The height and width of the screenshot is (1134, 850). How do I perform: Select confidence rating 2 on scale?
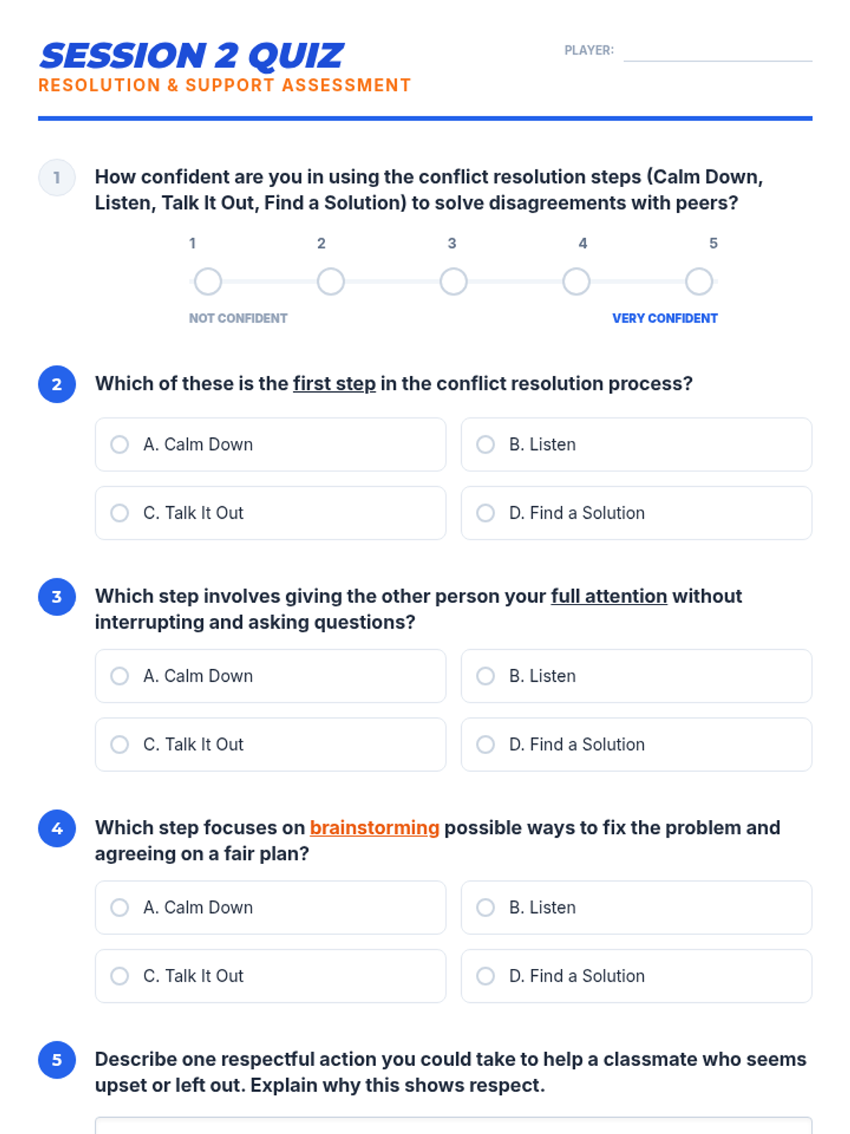(x=330, y=281)
